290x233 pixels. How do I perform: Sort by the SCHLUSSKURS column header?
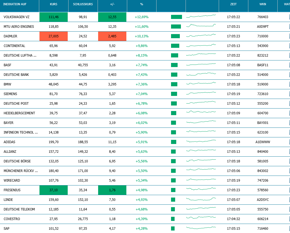point(83,4)
